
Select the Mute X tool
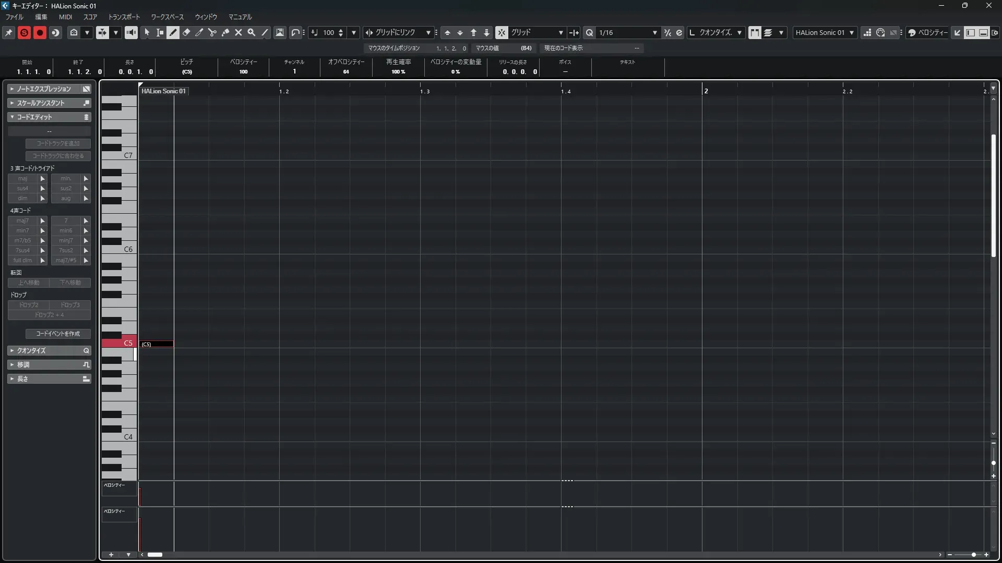point(238,32)
